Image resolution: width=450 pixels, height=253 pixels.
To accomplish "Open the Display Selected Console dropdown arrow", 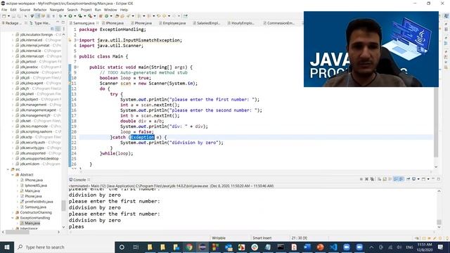I will tap(418, 179).
